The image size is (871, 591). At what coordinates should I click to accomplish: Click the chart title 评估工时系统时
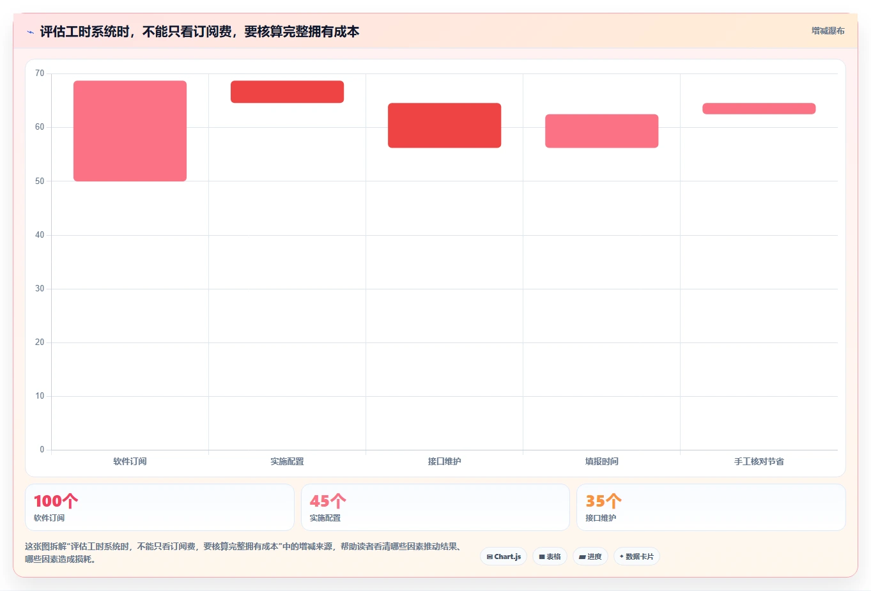click(199, 31)
